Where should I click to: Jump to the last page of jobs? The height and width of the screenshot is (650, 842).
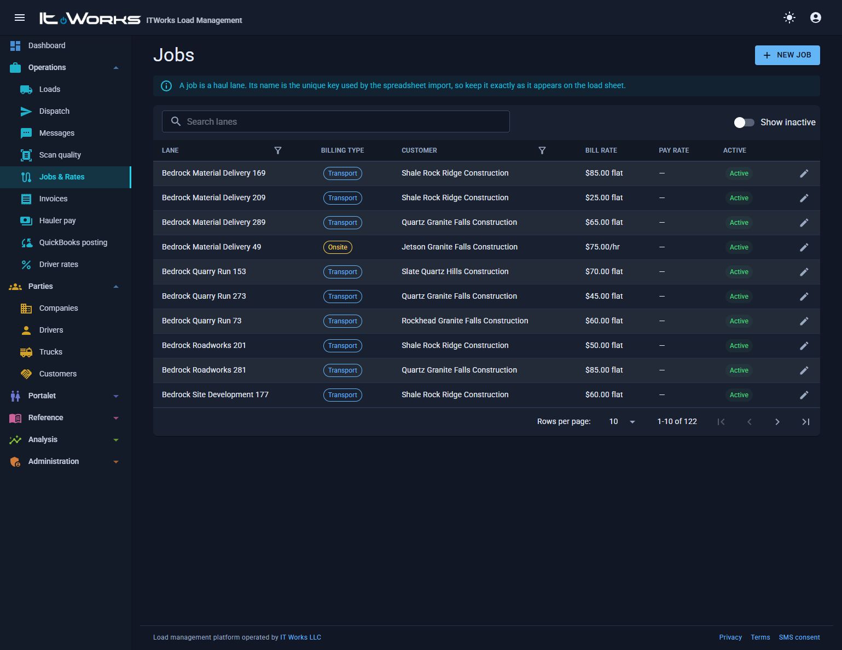pyautogui.click(x=806, y=422)
